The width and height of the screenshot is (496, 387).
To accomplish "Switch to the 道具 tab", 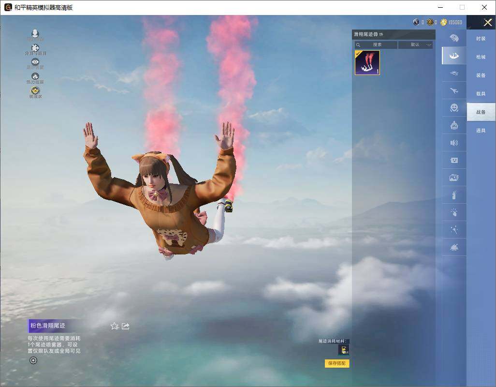I will click(481, 131).
